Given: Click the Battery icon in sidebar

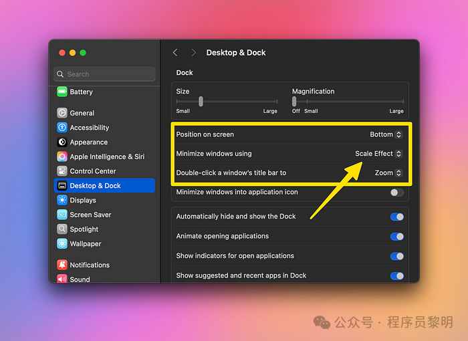Looking at the screenshot, I should point(62,92).
